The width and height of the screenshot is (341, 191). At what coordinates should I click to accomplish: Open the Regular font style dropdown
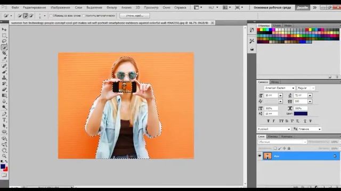[x=313, y=88]
